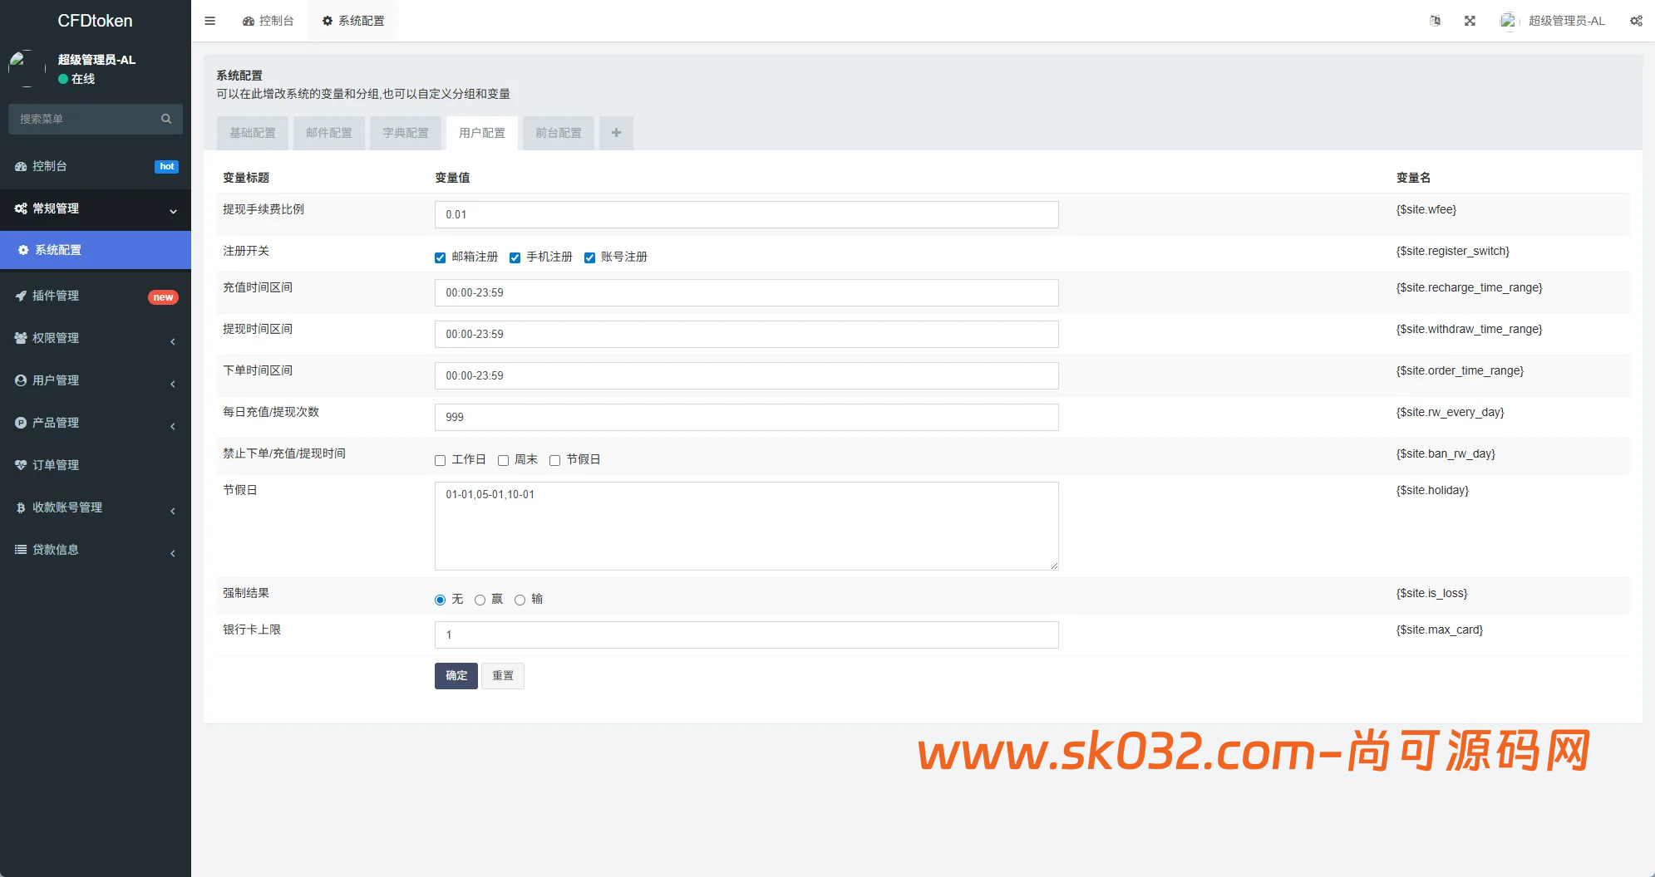Viewport: 1655px width, 877px height.
Task: Click the 提现手续费比例 input field
Action: click(746, 214)
